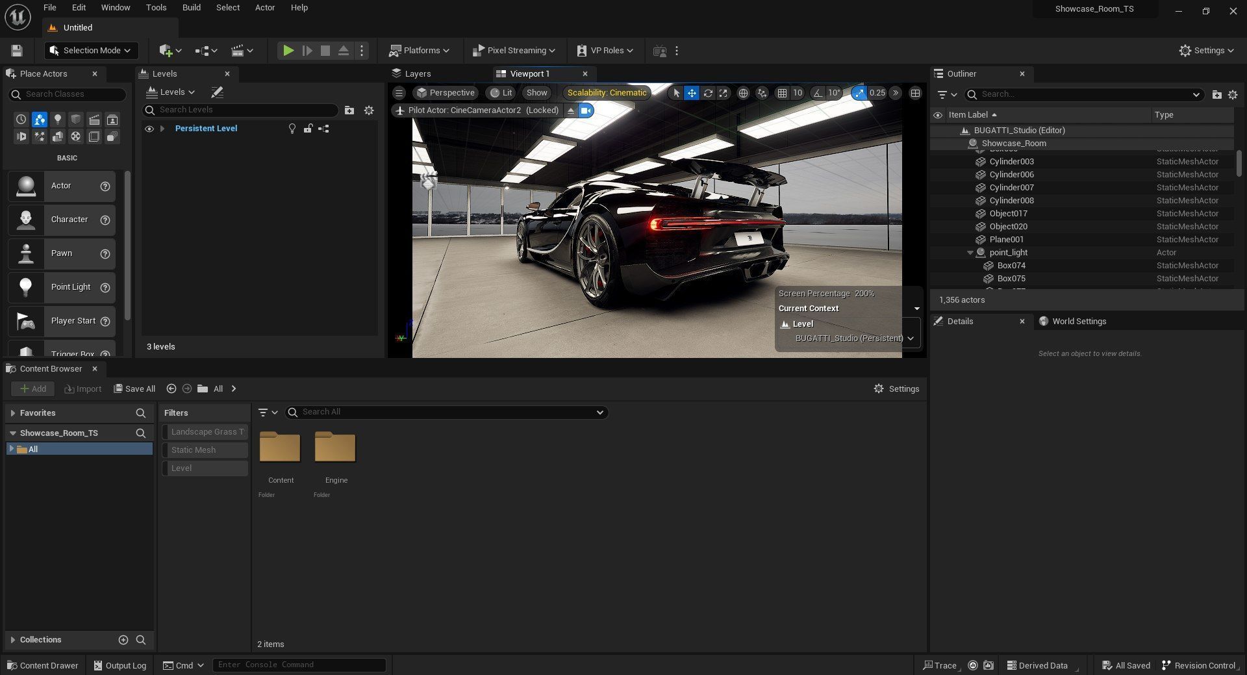The image size is (1247, 675).
Task: Open the Scalability: Cinematic dropdown
Action: tap(607, 93)
